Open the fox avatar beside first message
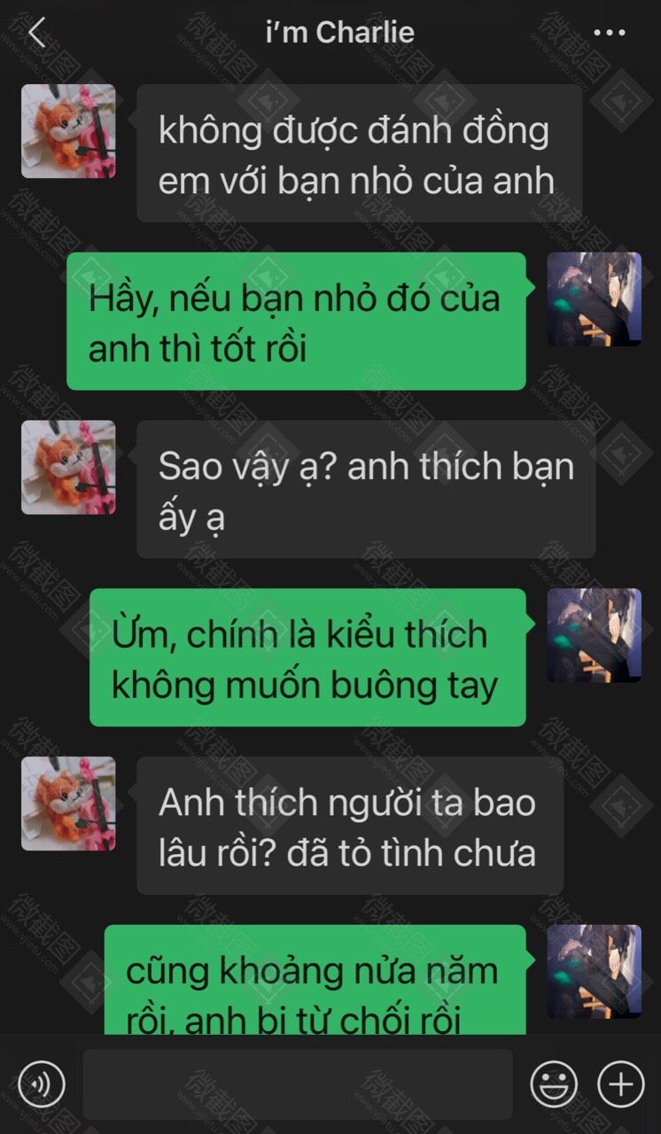 pyautogui.click(x=68, y=131)
